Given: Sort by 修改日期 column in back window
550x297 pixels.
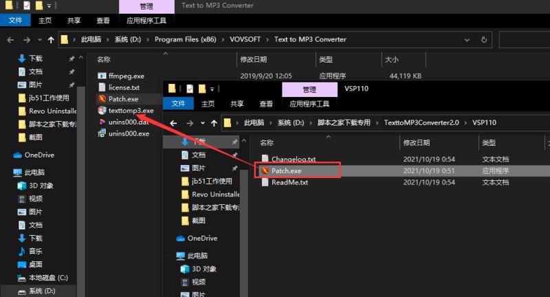Looking at the screenshot, I should [x=254, y=60].
